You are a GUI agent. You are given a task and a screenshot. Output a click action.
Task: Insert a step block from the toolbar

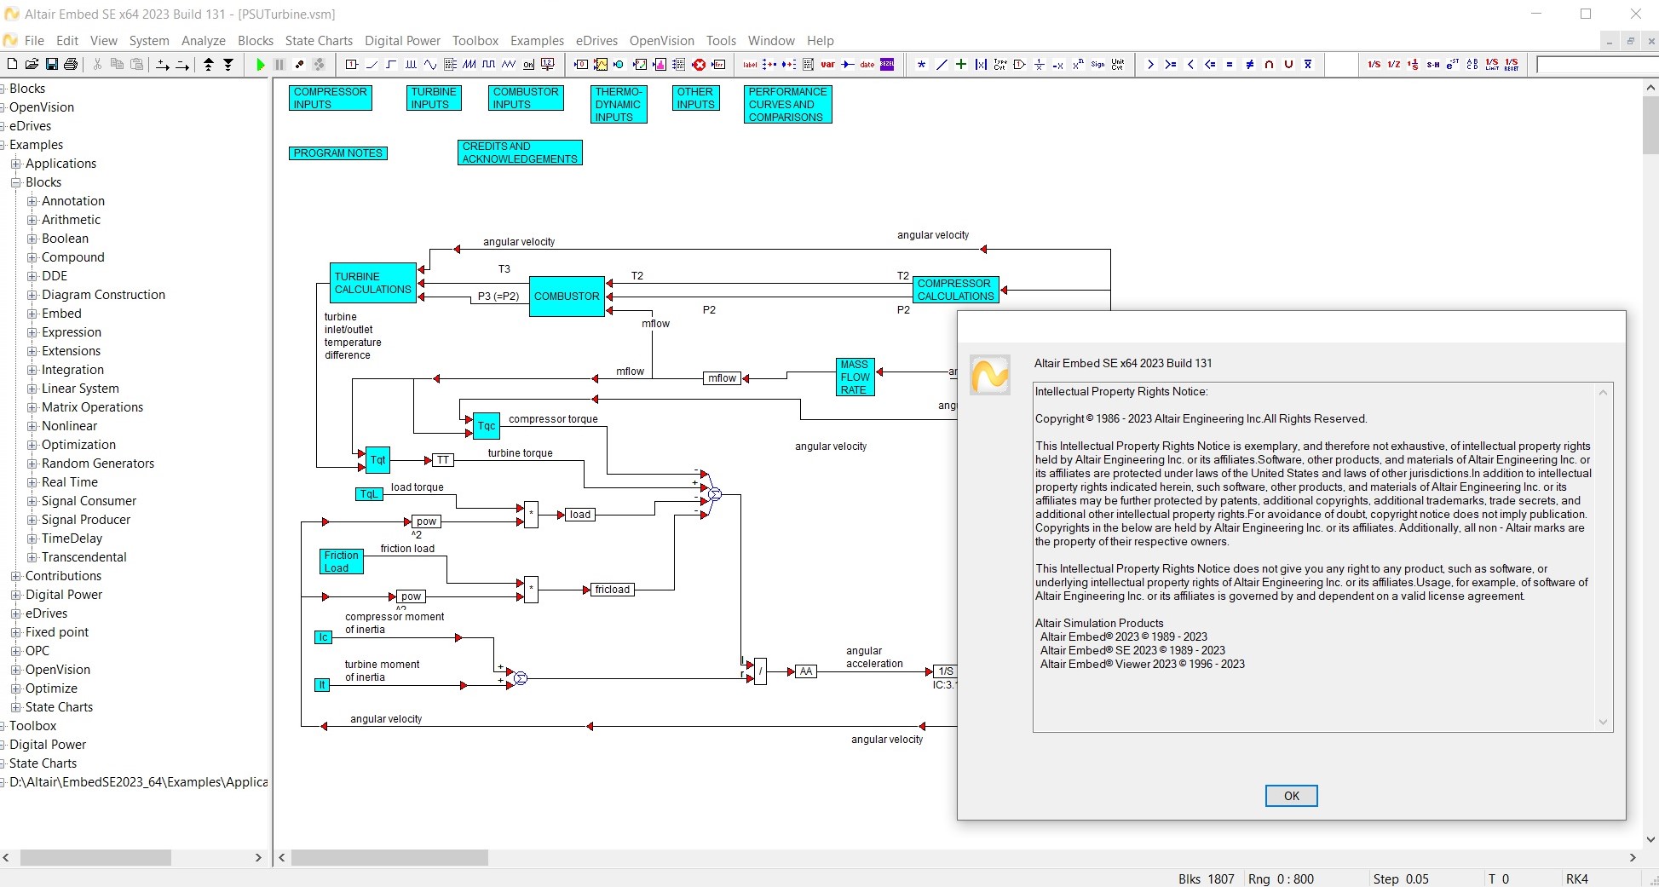(x=391, y=64)
